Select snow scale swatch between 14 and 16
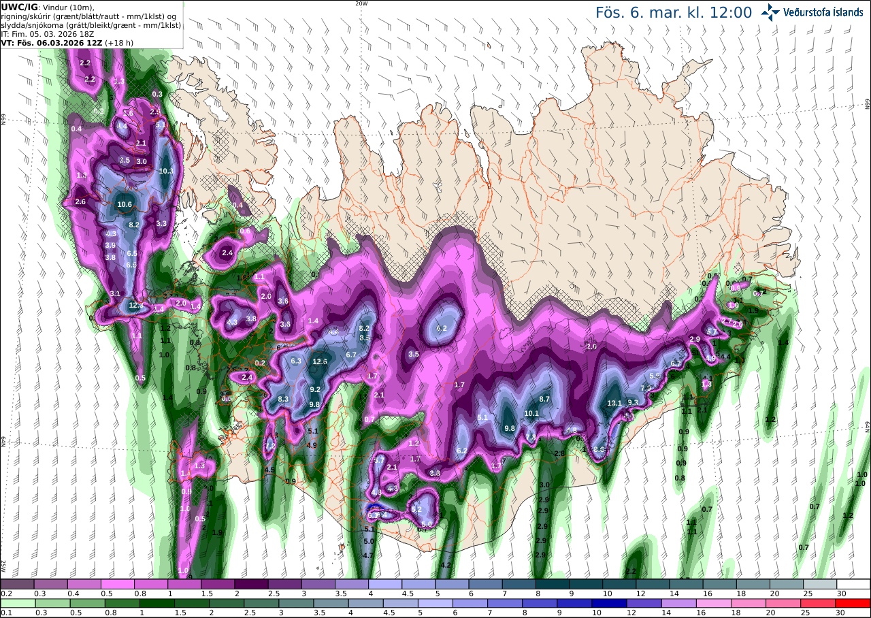 687,584
